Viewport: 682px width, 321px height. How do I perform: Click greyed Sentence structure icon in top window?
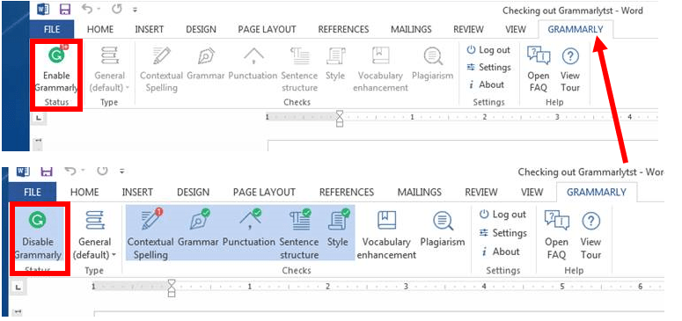pyautogui.click(x=299, y=56)
